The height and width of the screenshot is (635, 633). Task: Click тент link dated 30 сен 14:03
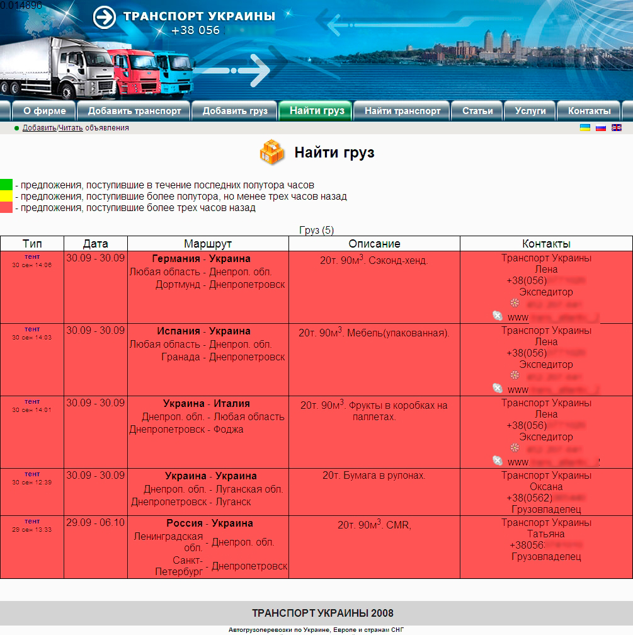(32, 329)
